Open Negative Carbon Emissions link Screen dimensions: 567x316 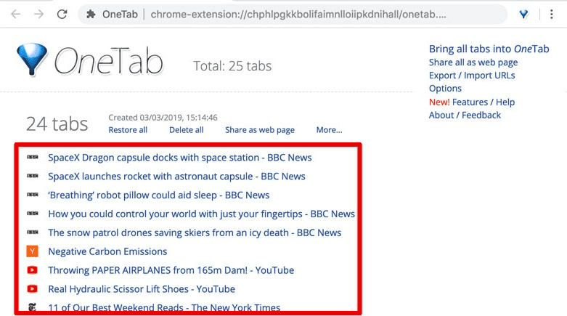click(x=107, y=251)
